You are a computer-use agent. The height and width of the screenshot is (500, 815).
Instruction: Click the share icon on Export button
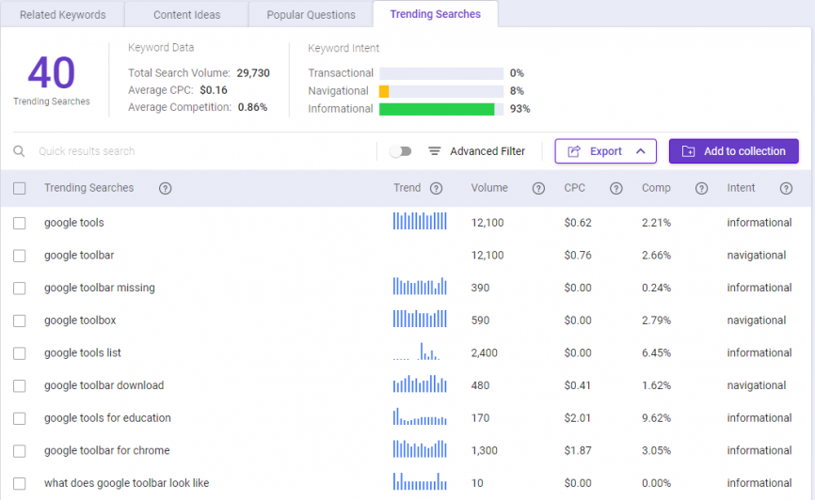coord(574,151)
